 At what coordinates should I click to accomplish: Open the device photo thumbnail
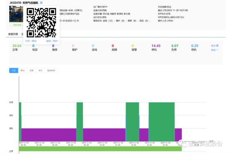16,14
